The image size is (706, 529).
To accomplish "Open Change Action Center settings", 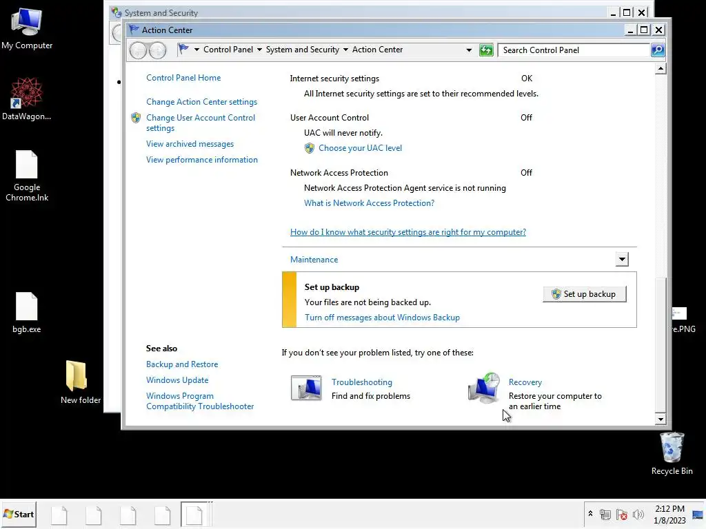I will coord(202,102).
